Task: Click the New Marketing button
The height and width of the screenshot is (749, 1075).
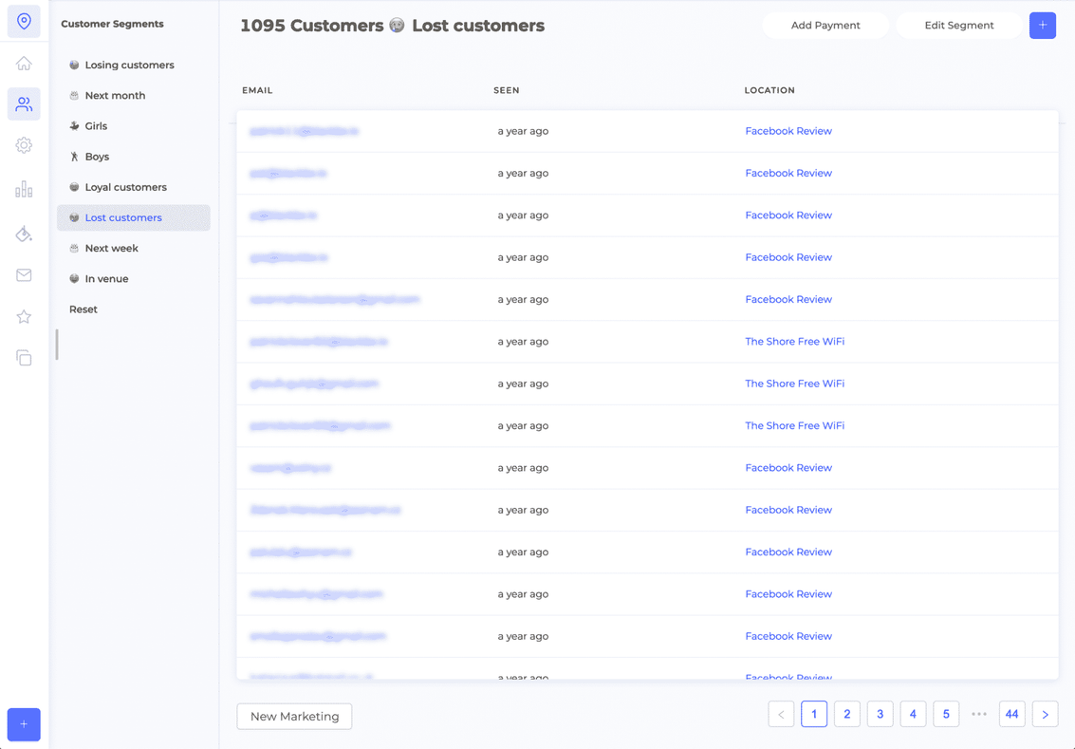Action: click(294, 716)
